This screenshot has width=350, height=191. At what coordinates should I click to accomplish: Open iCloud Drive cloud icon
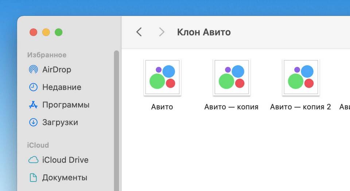(33, 160)
